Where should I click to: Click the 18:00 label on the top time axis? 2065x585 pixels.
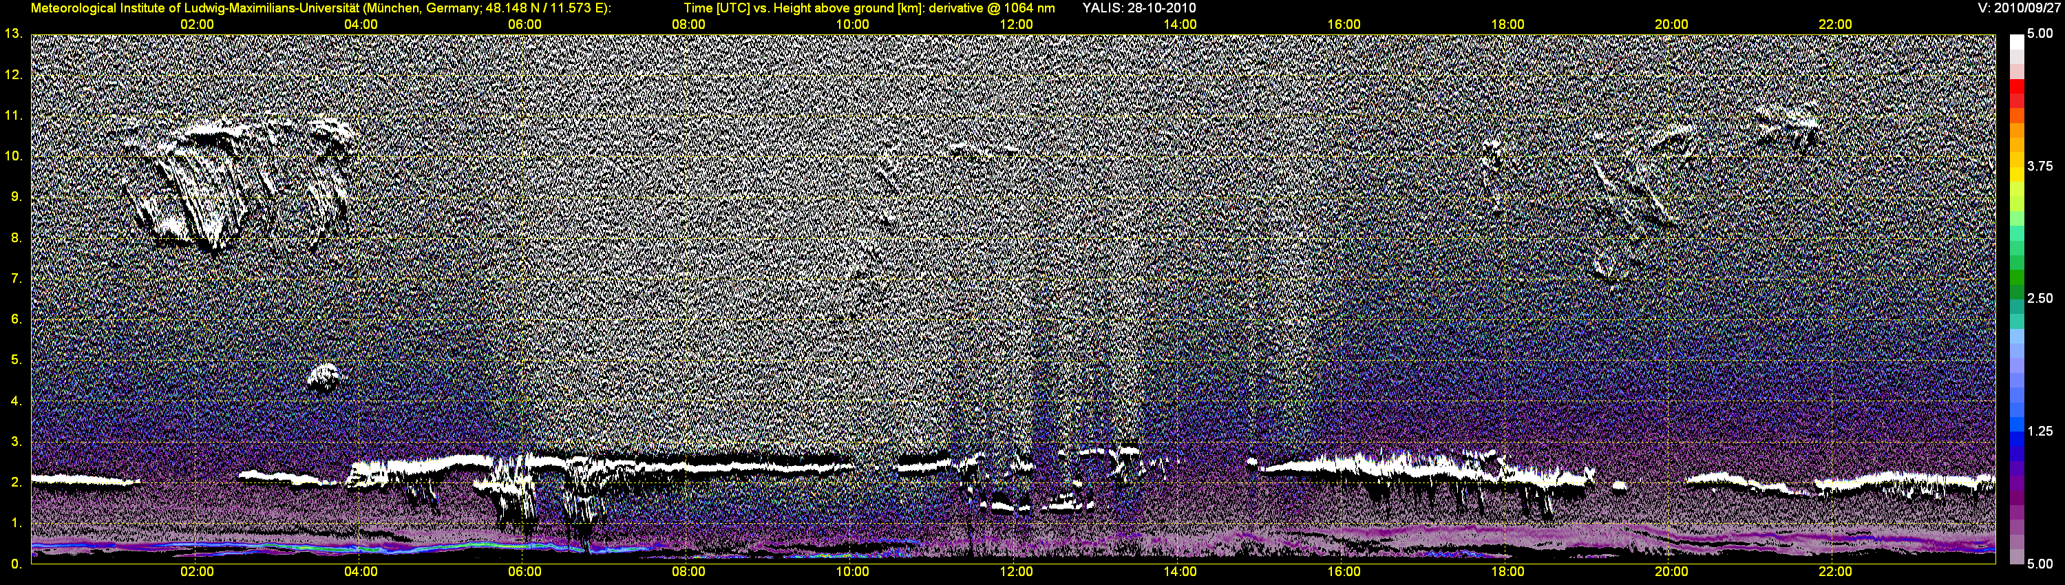click(x=1508, y=25)
